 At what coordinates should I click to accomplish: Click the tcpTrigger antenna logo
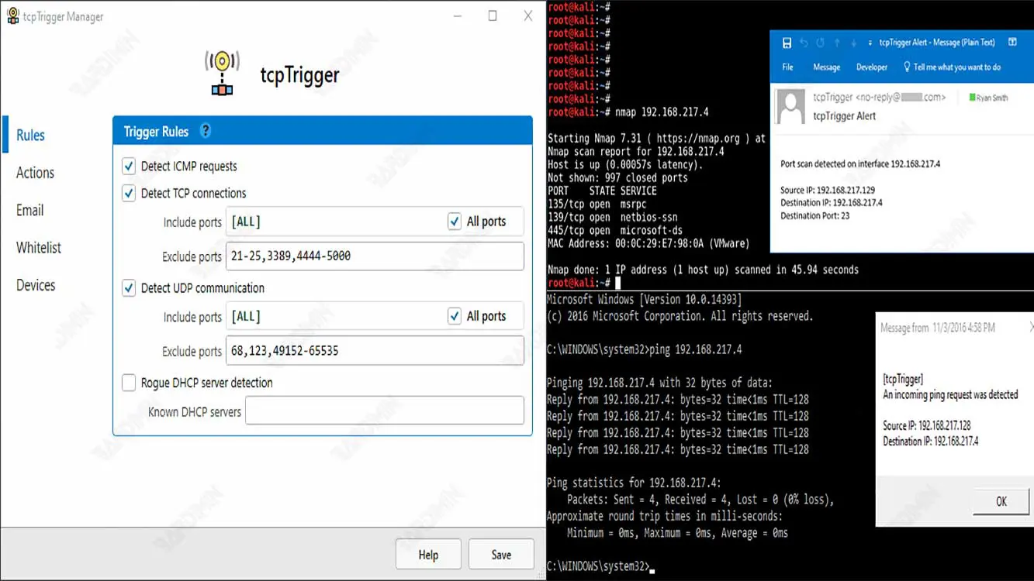pos(222,74)
